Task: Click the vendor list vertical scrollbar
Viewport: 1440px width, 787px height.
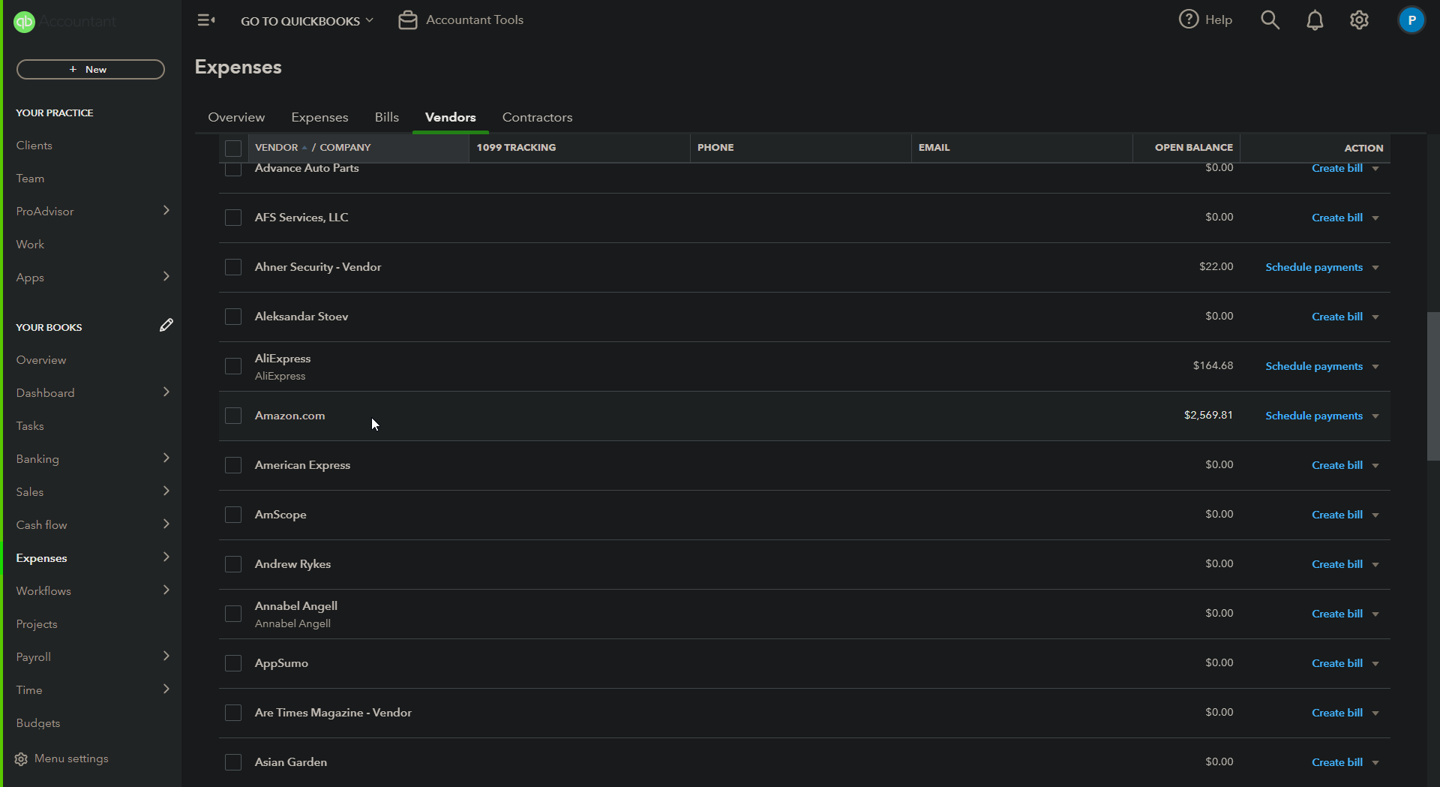Action: (x=1433, y=386)
